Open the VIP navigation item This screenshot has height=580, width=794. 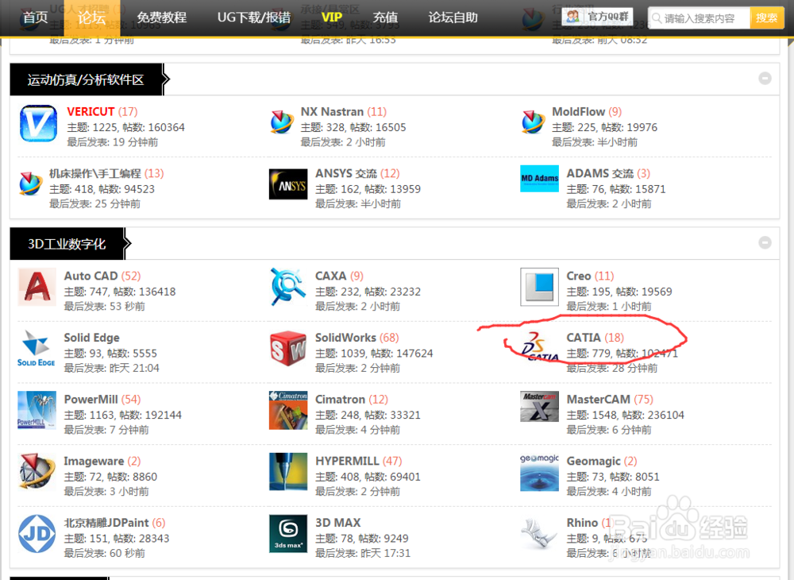(x=332, y=17)
